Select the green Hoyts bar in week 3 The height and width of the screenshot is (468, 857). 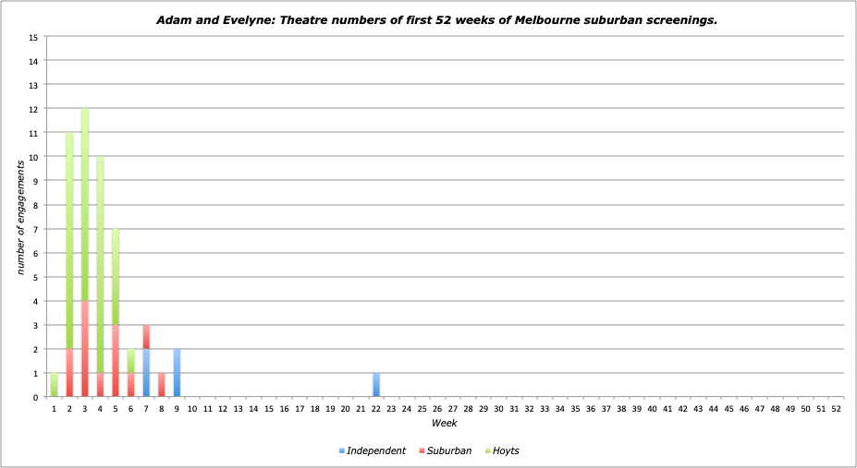pos(85,203)
